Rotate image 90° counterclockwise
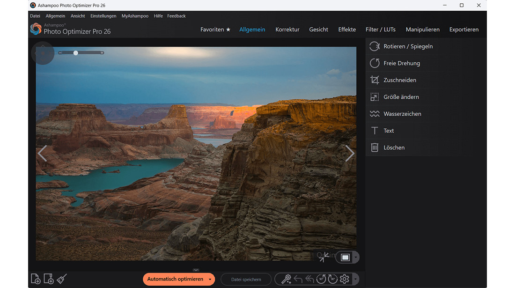The width and height of the screenshot is (515, 288). (321, 279)
